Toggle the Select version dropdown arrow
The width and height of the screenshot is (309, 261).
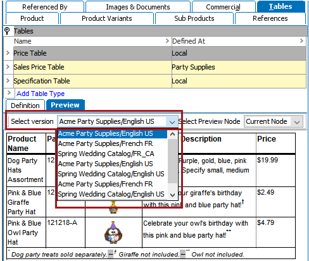click(172, 122)
